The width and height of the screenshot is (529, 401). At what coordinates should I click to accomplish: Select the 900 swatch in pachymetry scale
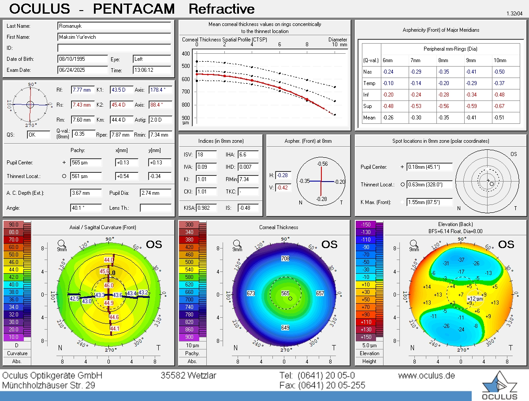pyautogui.click(x=189, y=337)
